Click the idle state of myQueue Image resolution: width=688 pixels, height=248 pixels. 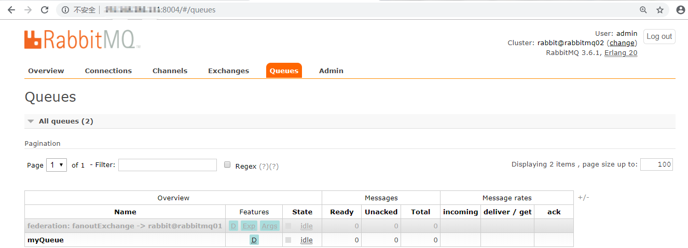[x=307, y=240]
